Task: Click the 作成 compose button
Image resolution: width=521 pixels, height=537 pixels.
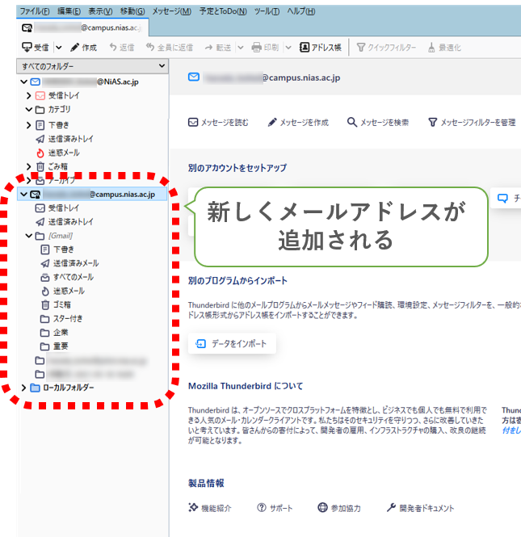Action: click(x=83, y=48)
